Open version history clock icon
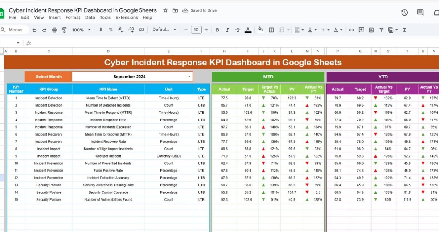This screenshot has height=232, width=439. click(405, 13)
